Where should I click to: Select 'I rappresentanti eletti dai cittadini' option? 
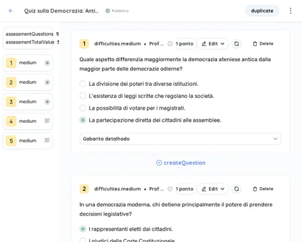(x=83, y=229)
